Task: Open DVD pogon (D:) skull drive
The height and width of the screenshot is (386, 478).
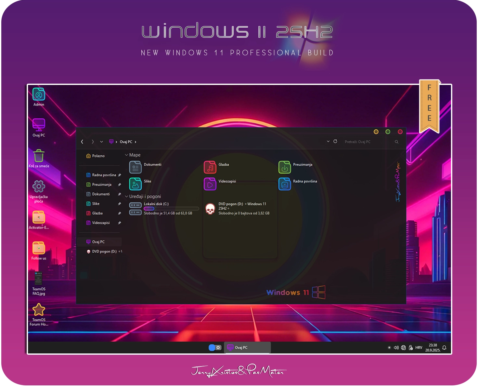Action: tap(210, 209)
